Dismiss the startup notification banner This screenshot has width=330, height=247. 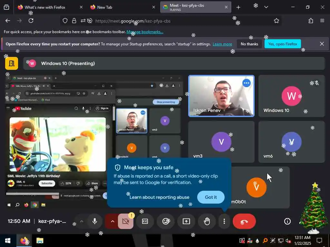(x=322, y=44)
